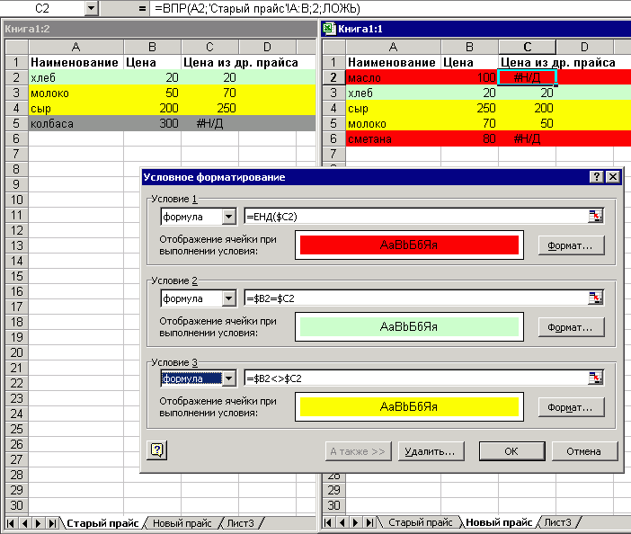631x534 pixels.
Task: Open the Условие 1 type dropdown
Action: pyautogui.click(x=227, y=217)
